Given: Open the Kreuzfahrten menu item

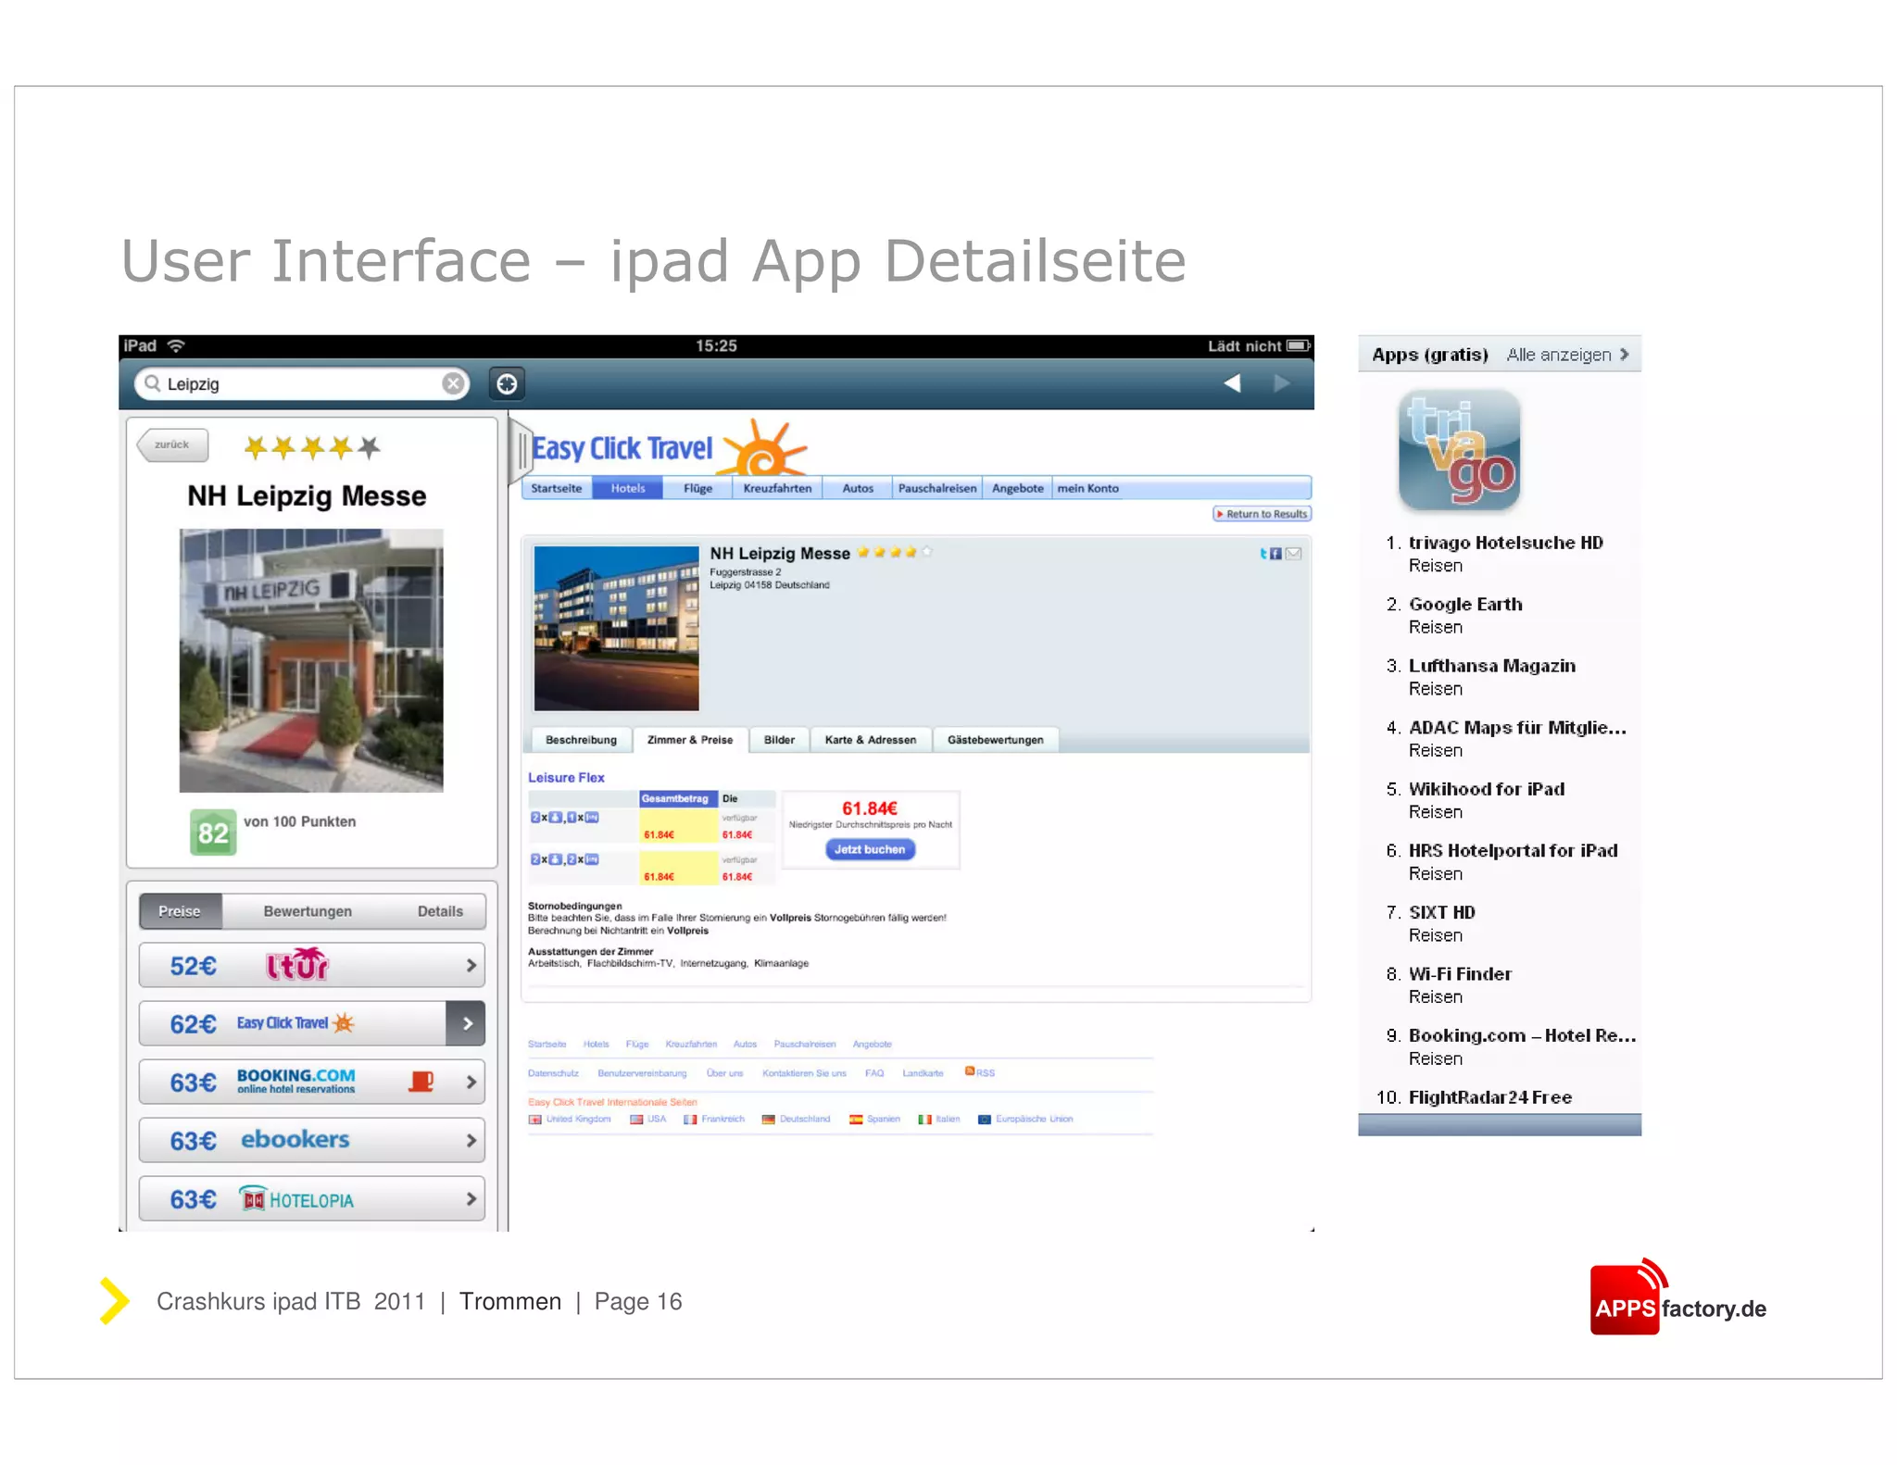Looking at the screenshot, I should 777,488.
